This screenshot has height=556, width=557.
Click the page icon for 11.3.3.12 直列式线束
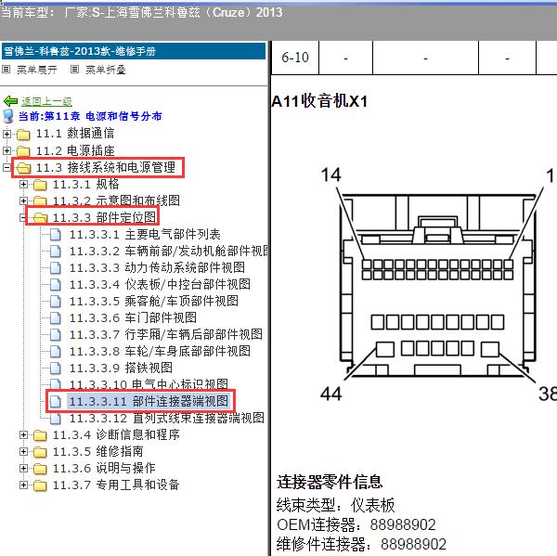[55, 418]
